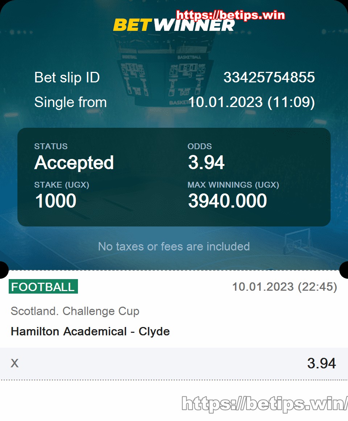Select the bet slip ID number 33425754855
This screenshot has height=421, width=348.
pyautogui.click(x=269, y=78)
